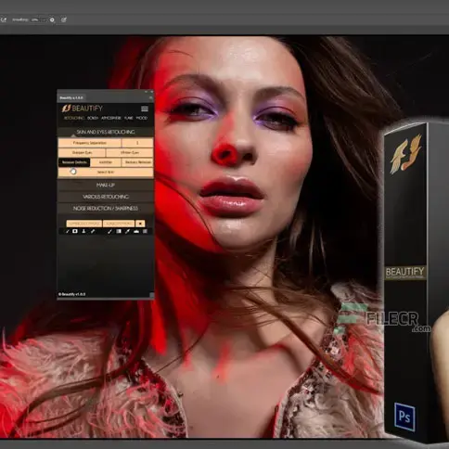
Task: Close the Beautify floating panel
Action: pos(151,92)
